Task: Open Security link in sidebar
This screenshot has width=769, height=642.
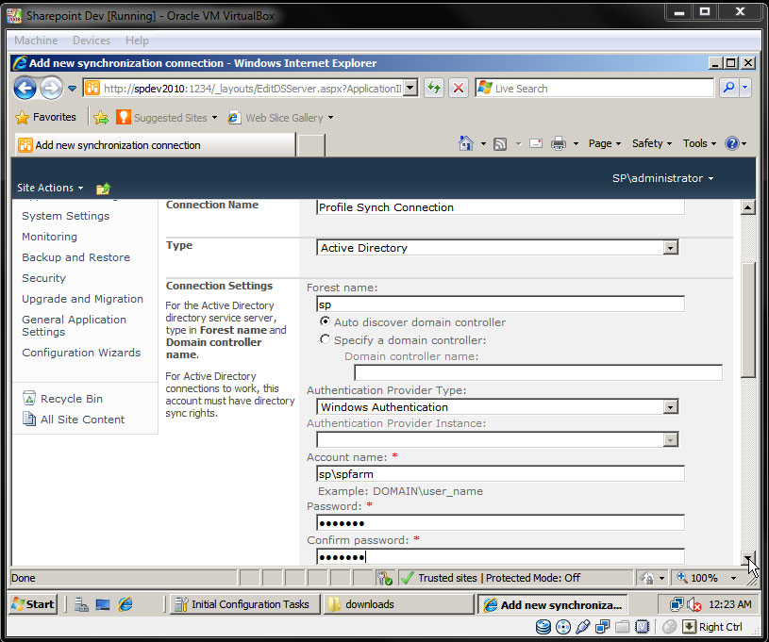Action: (x=43, y=278)
